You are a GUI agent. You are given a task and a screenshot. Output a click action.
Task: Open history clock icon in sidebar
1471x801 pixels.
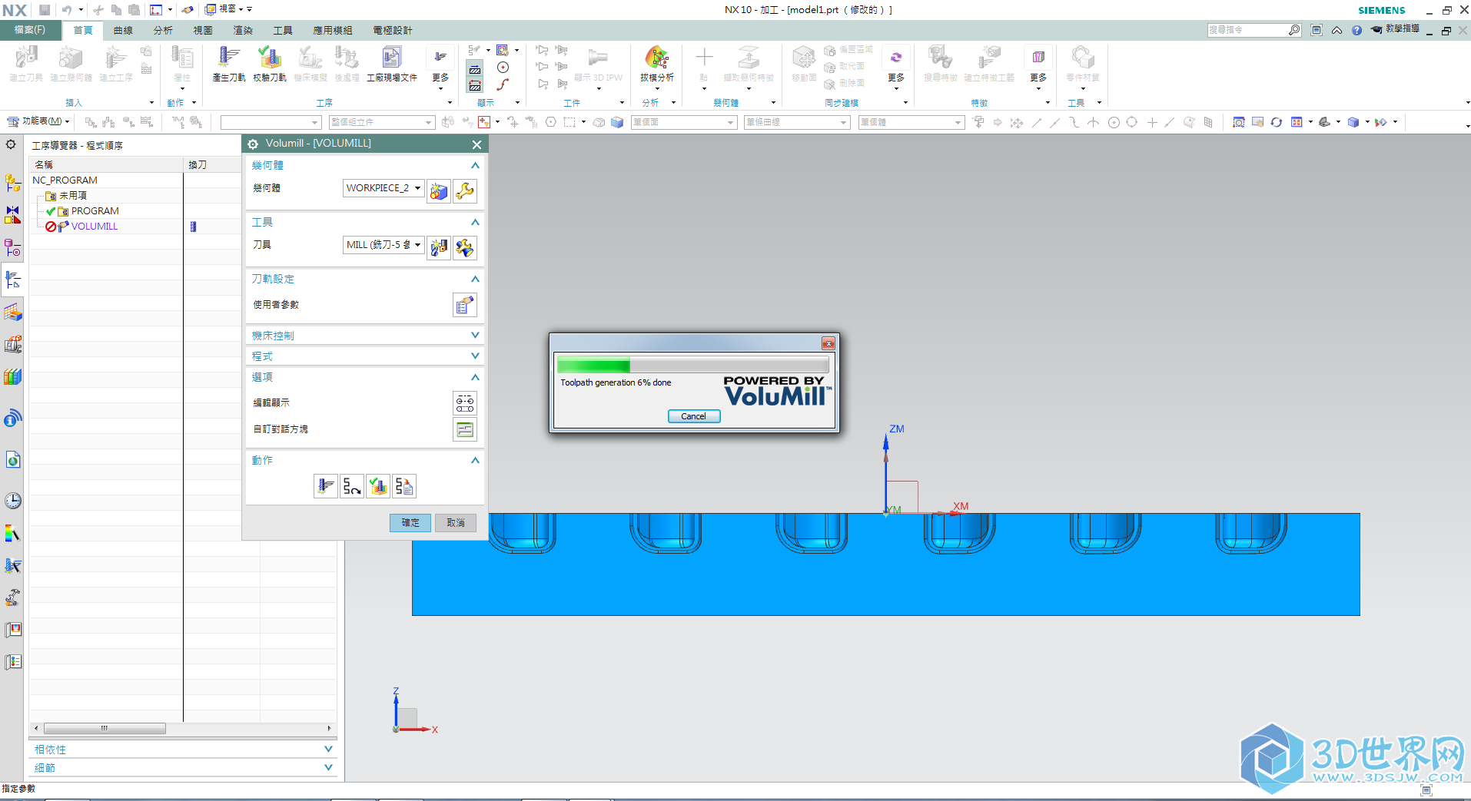12,501
